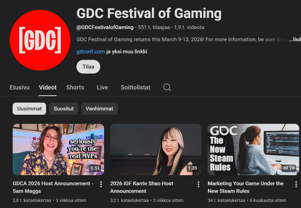
Task: Click the 30.20 duration badge
Action: [x=289, y=168]
